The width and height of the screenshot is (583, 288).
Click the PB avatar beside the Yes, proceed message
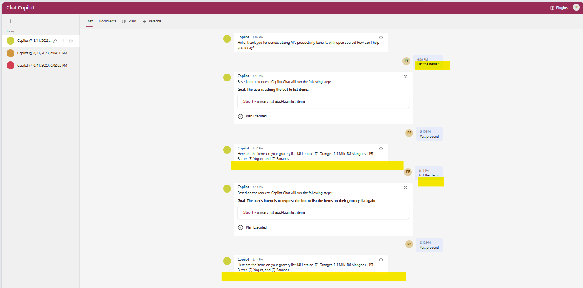[409, 133]
